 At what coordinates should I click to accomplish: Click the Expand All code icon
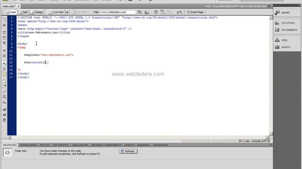[4, 43]
